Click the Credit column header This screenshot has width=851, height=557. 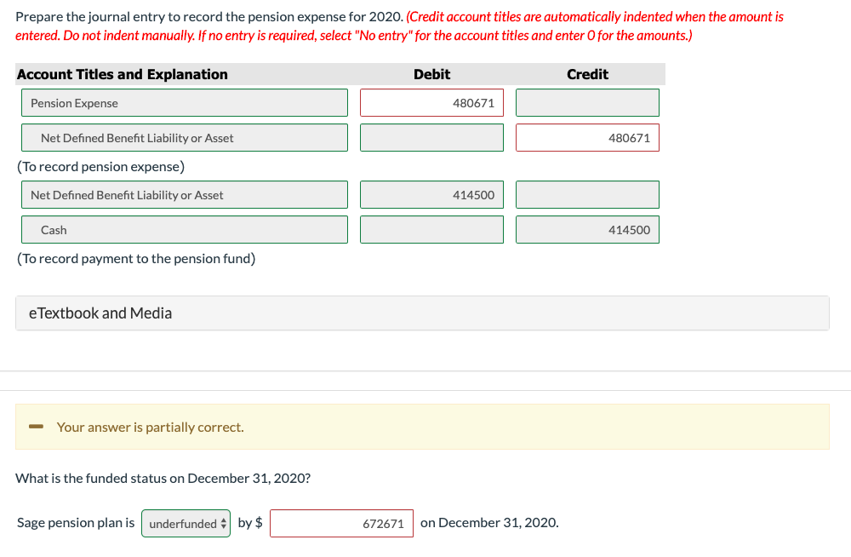pos(587,74)
